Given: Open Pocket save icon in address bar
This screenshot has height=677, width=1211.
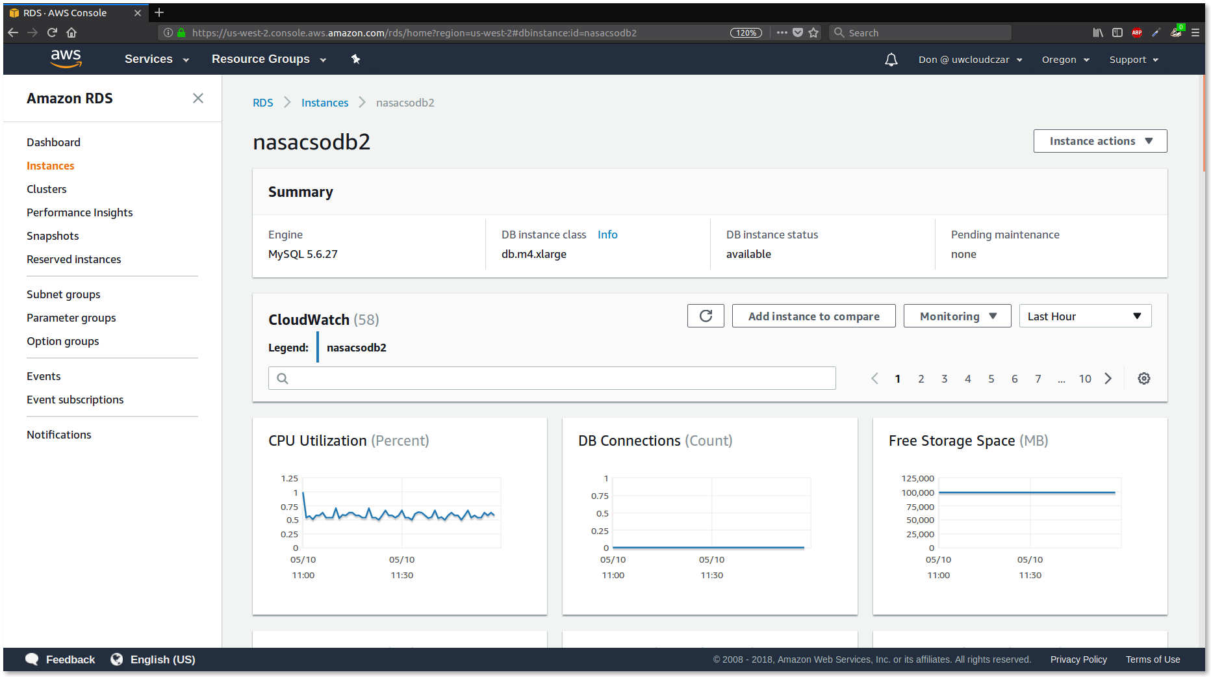Looking at the screenshot, I should click(798, 32).
